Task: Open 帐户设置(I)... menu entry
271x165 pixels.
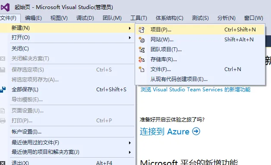Action: (67, 132)
